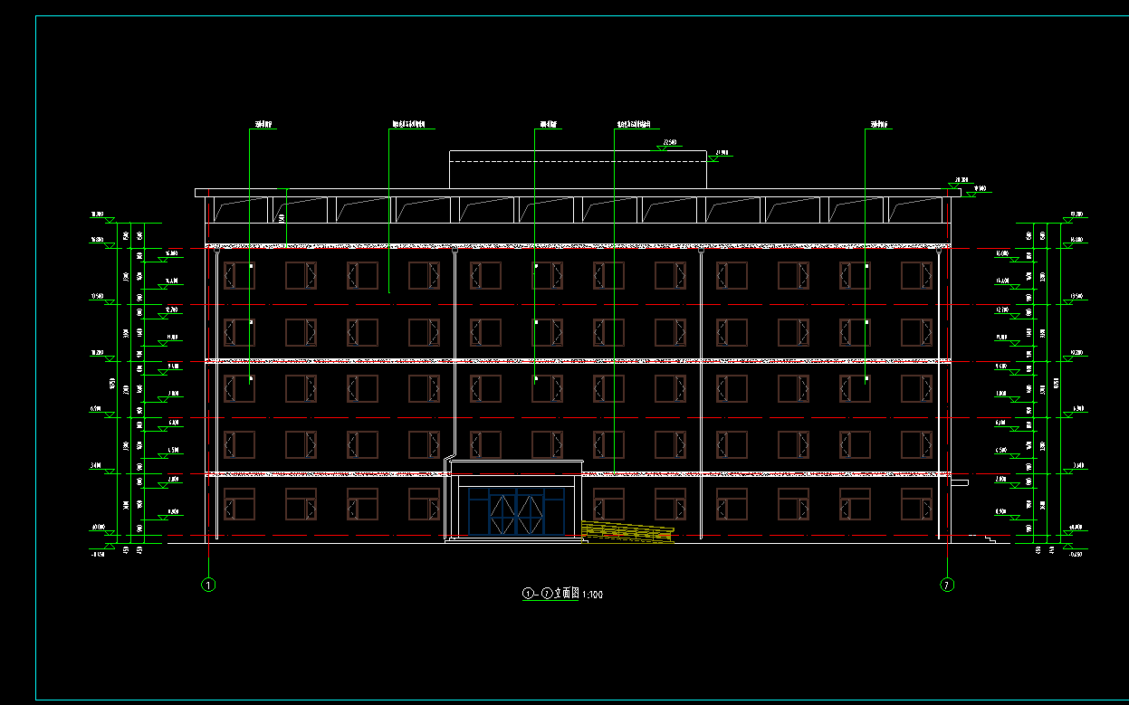
Task: Select the bottom-right window on ground floor
Action: [x=916, y=504]
